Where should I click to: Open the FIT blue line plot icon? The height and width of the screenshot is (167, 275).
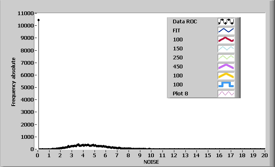point(225,30)
